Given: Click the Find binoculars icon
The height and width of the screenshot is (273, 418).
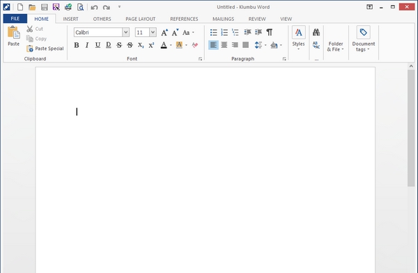Looking at the screenshot, I should tap(316, 33).
